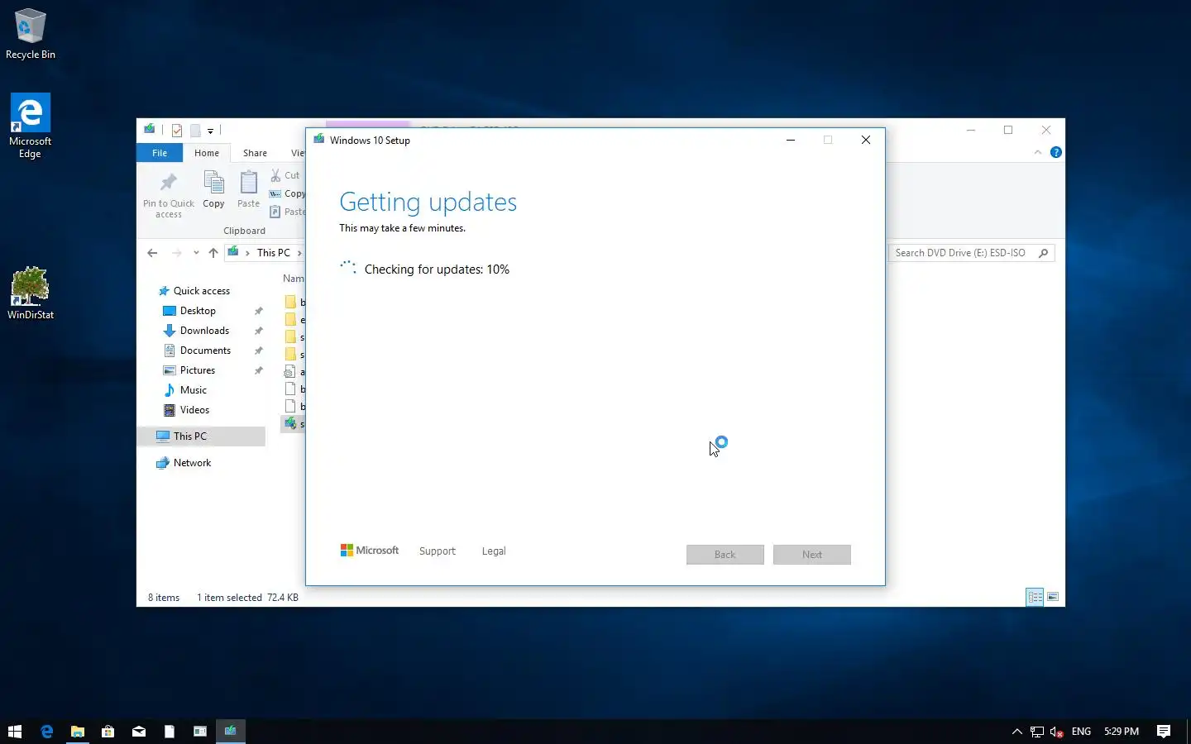Click Properties icon in Explorer quick access toolbar
The image size is (1191, 744).
pyautogui.click(x=177, y=130)
